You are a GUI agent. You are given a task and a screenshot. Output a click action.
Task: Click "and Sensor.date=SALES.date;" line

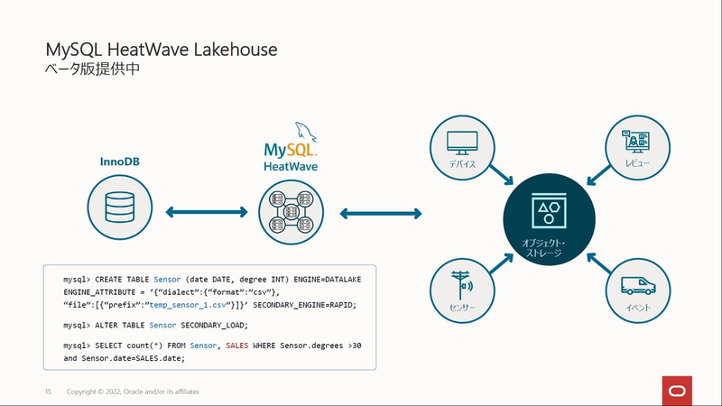[x=125, y=358]
